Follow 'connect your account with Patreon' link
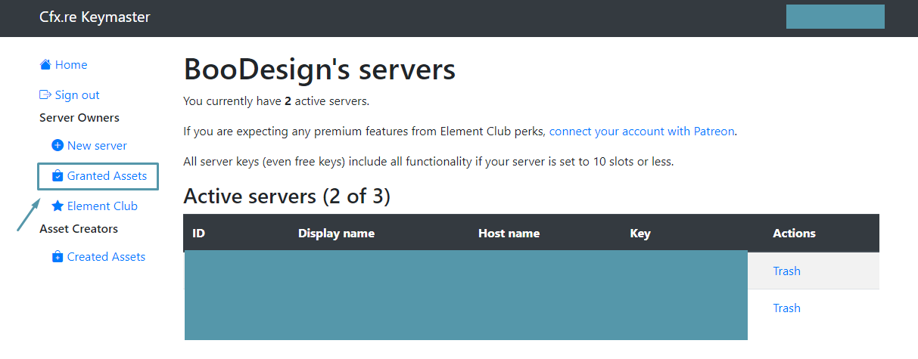The width and height of the screenshot is (918, 359). [642, 131]
